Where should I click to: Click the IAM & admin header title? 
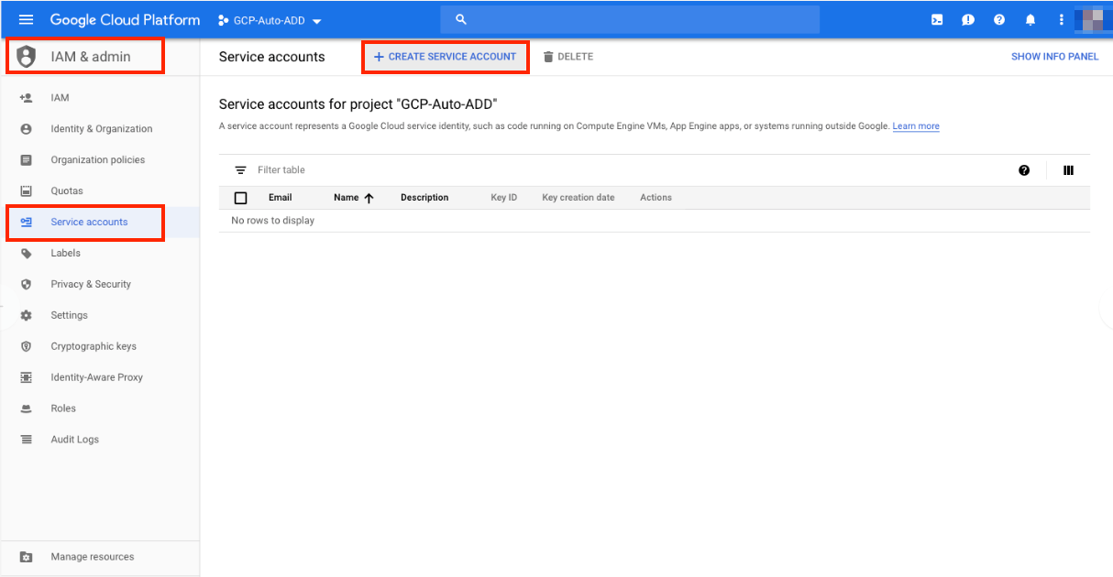91,57
